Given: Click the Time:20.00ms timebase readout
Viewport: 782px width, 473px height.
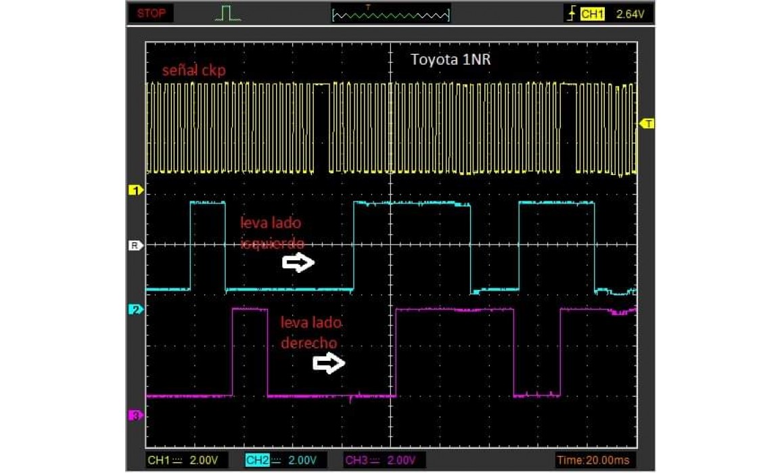Looking at the screenshot, I should pyautogui.click(x=593, y=460).
